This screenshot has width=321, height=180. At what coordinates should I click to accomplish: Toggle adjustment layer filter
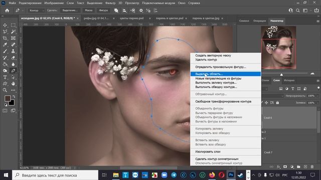[287, 89]
